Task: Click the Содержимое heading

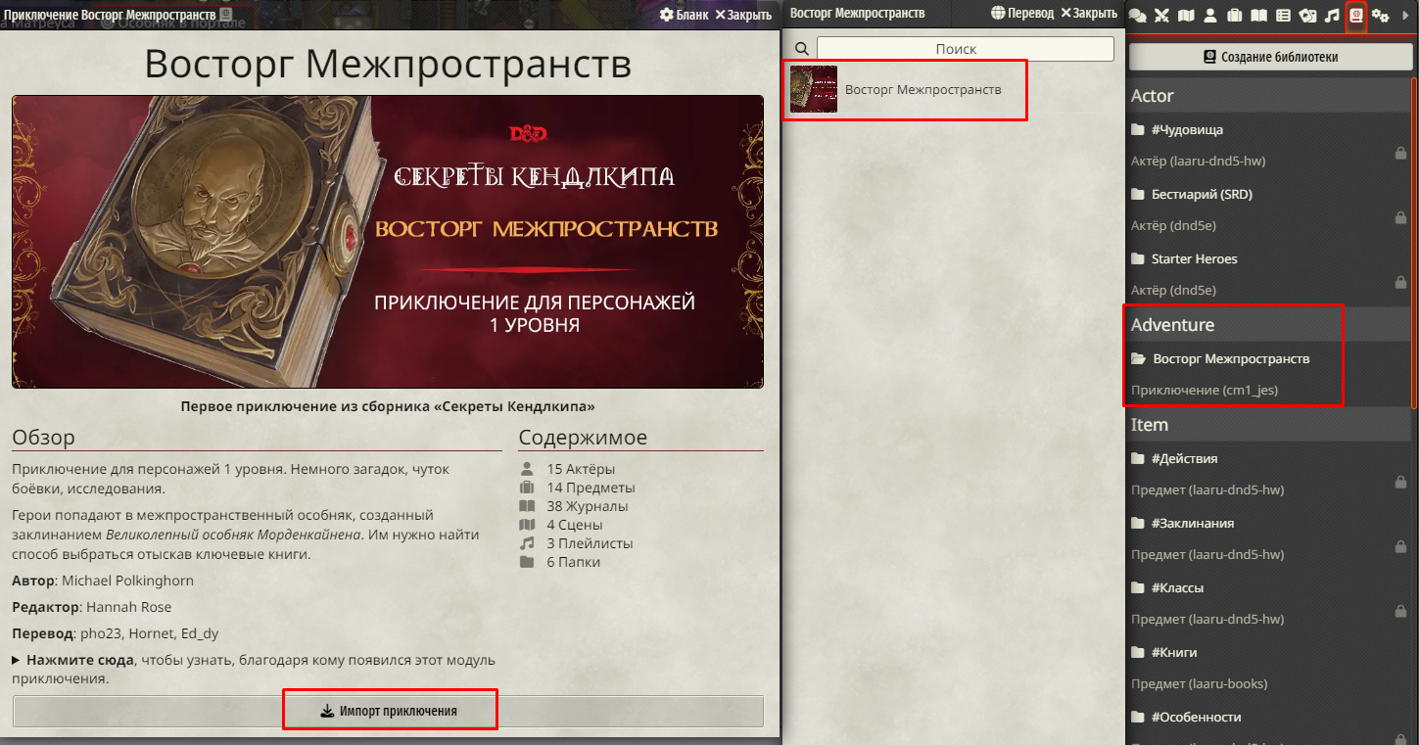Action: (x=583, y=437)
